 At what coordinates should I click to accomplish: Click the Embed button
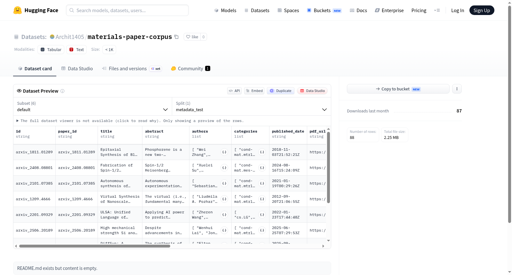(x=254, y=91)
